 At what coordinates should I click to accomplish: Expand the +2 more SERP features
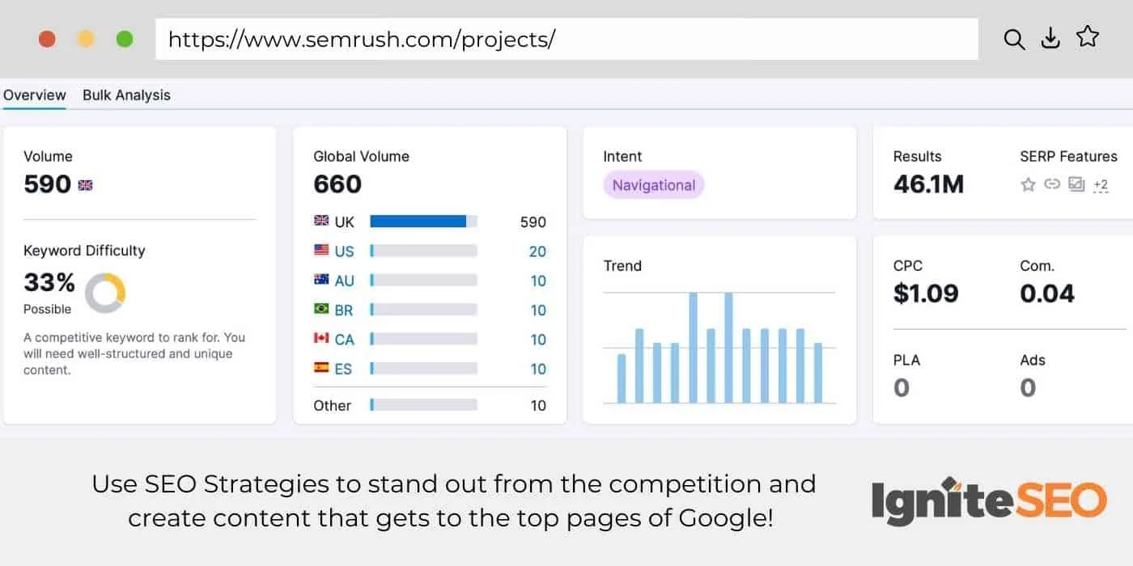(x=1101, y=185)
